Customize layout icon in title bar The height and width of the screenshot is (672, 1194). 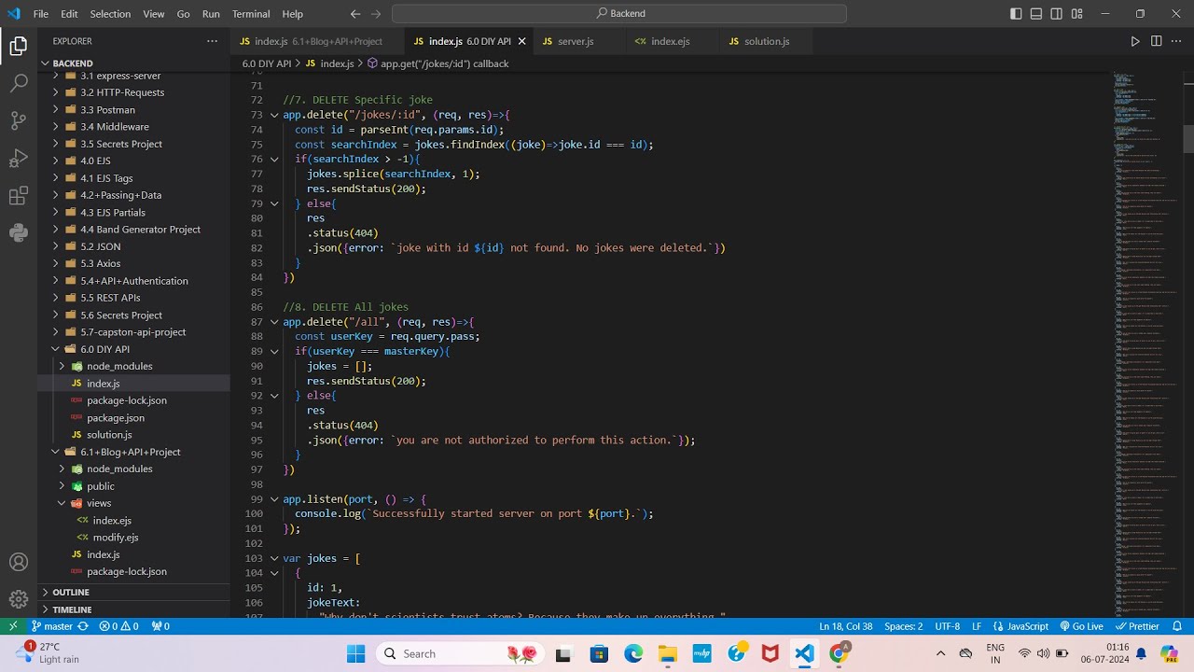(x=1077, y=14)
